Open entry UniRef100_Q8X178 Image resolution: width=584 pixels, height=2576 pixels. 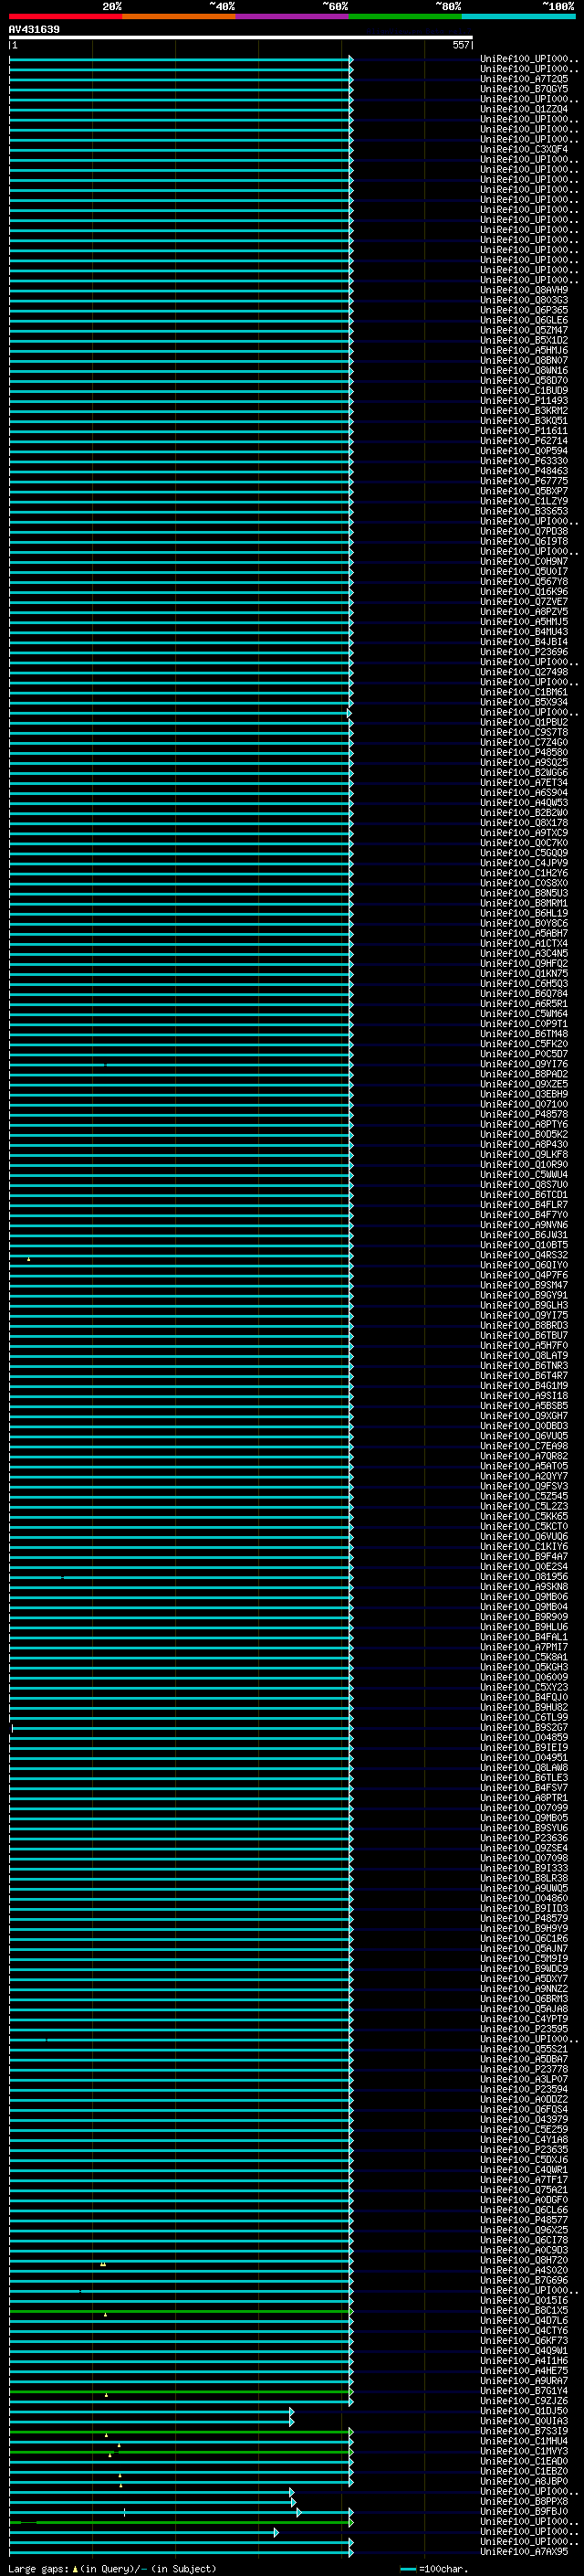tap(524, 823)
